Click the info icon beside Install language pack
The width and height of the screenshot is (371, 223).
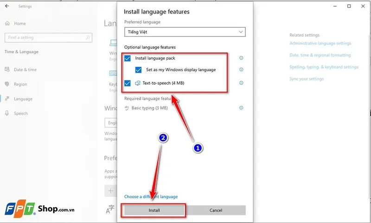click(x=241, y=58)
